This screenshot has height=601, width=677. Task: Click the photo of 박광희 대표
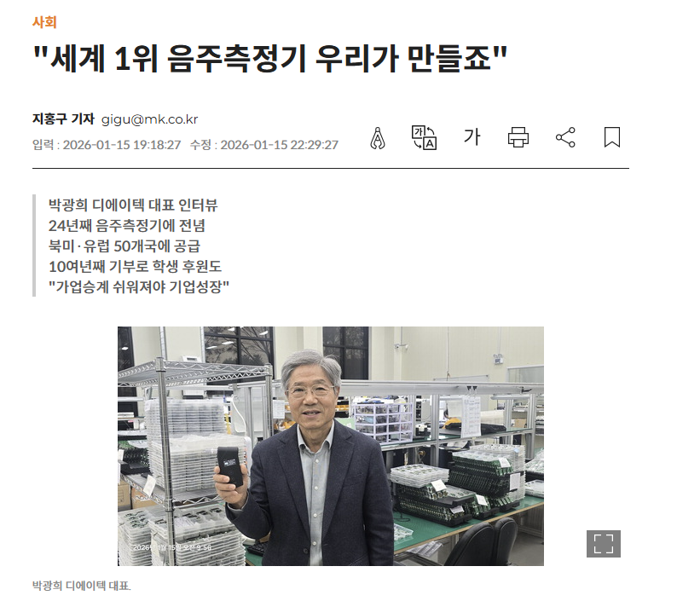coord(330,446)
